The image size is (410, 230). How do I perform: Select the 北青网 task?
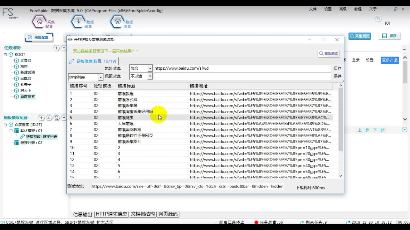[x=26, y=60]
